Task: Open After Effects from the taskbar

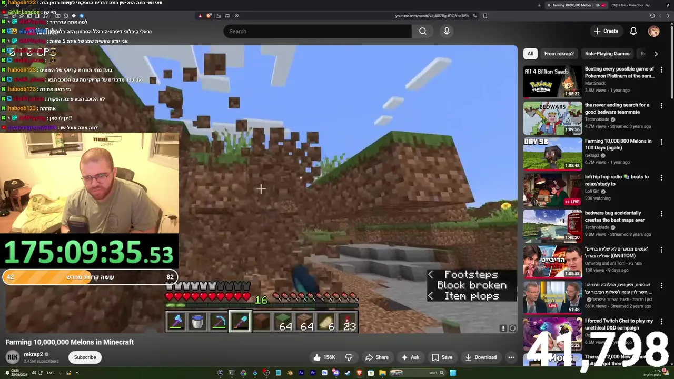Action: [301, 373]
